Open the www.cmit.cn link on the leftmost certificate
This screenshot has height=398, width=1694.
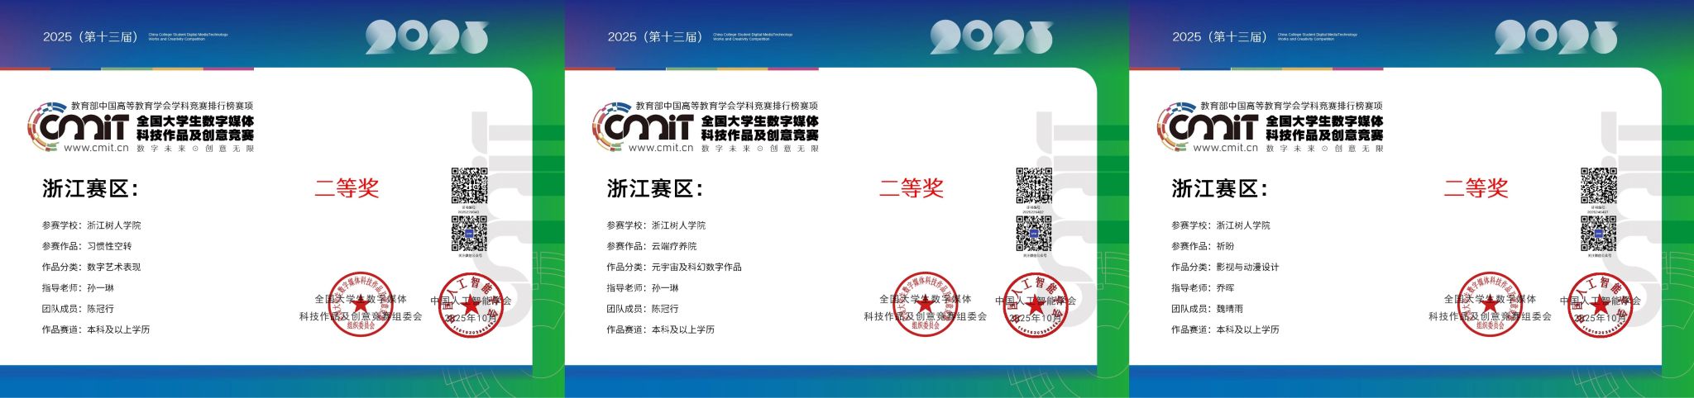pos(96,149)
